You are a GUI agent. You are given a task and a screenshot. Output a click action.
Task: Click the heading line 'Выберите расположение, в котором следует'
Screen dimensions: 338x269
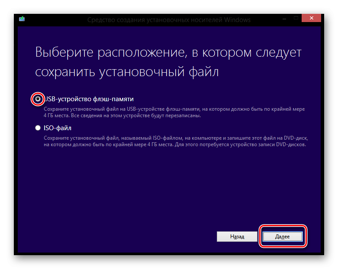coord(168,53)
